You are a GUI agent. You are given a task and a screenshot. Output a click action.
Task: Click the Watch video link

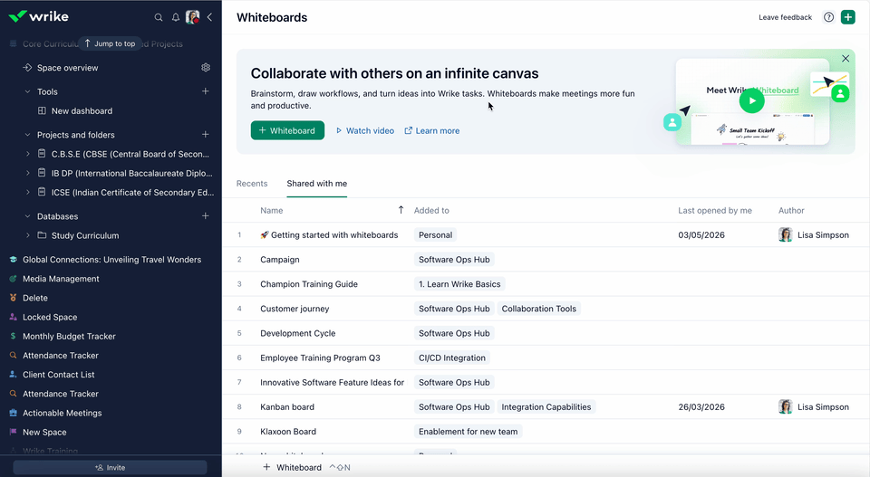coord(365,130)
